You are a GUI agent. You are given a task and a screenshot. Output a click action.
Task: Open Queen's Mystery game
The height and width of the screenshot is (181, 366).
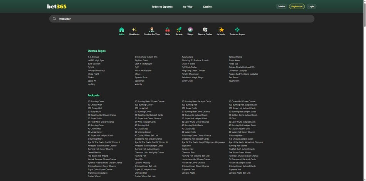click(x=143, y=163)
